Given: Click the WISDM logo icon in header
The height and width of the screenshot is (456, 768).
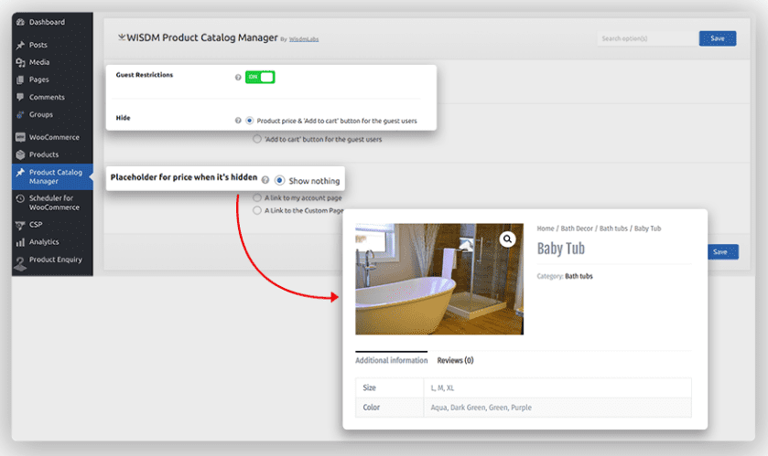Looking at the screenshot, I should click(122, 37).
